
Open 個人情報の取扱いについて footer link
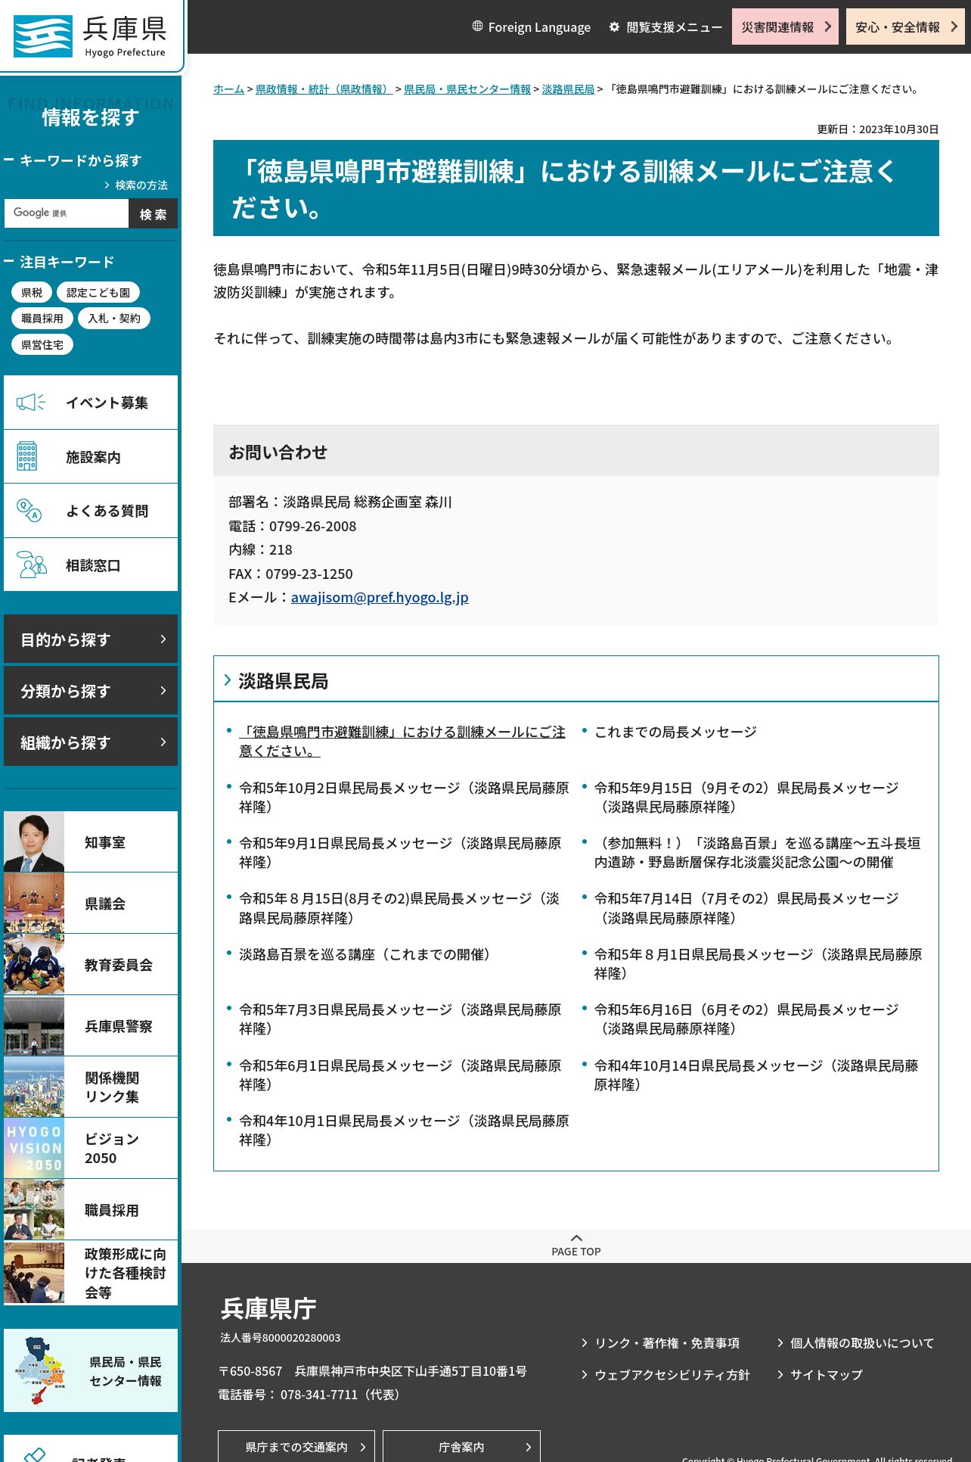click(x=862, y=1343)
